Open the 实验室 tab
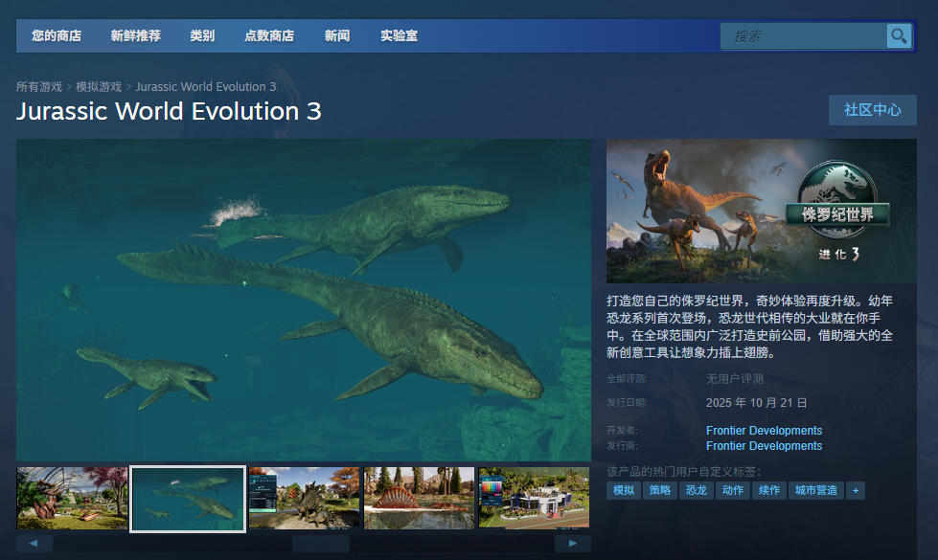The image size is (938, 560). 399,36
